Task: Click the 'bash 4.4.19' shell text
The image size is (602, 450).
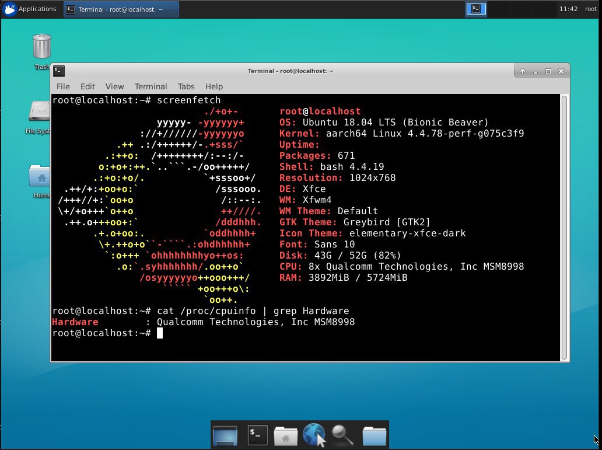Action: point(352,167)
